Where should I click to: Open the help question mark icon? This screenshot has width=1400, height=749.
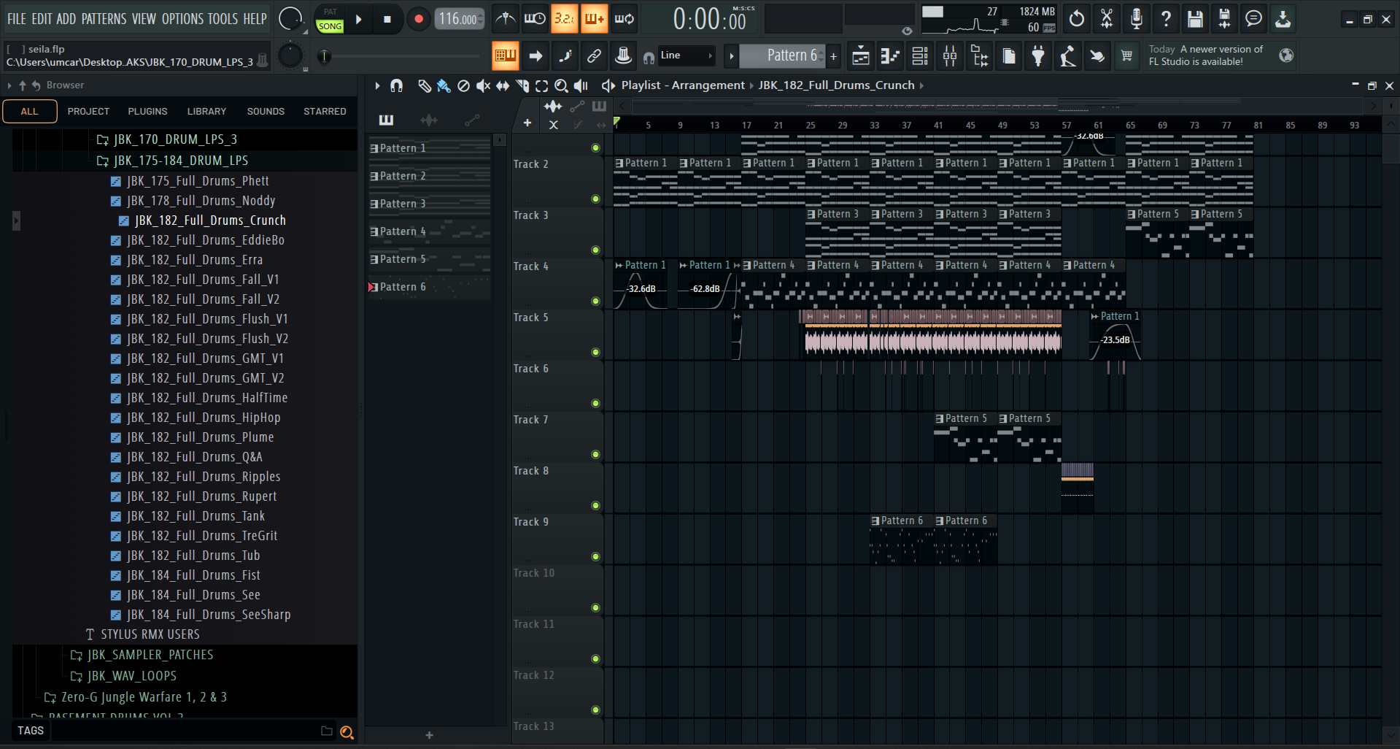point(1166,19)
